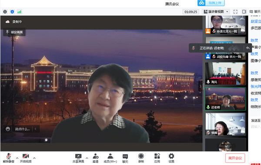Open the invite participants icon
261x165 pixels.
95,158
